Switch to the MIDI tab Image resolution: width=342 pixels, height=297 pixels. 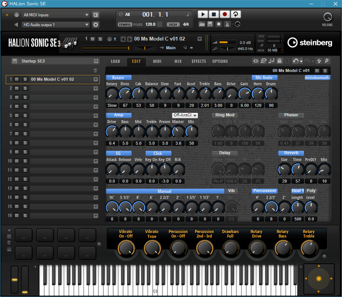click(157, 61)
